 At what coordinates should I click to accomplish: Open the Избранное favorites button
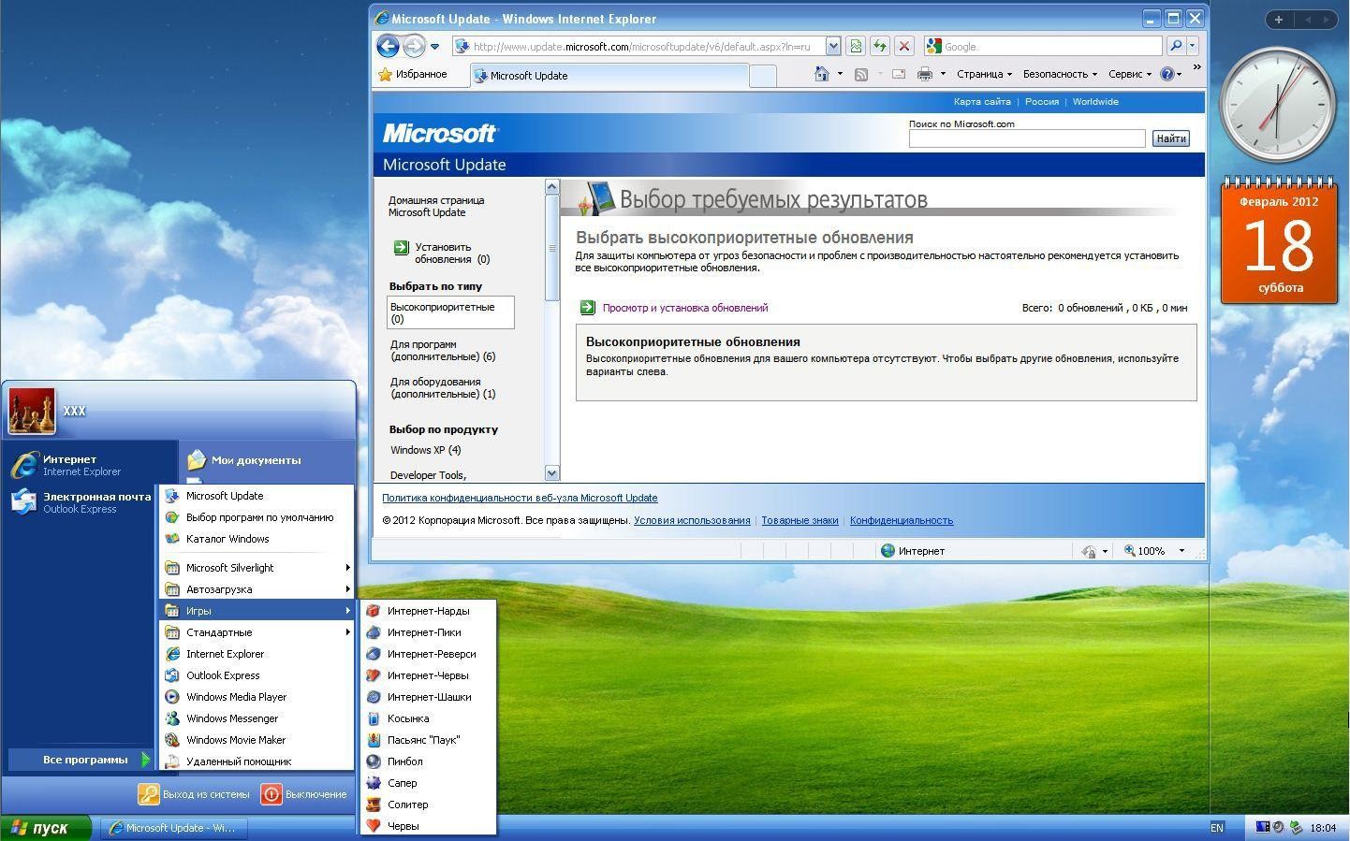tap(412, 74)
